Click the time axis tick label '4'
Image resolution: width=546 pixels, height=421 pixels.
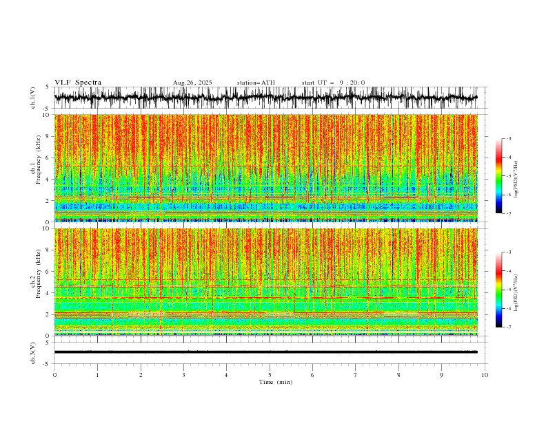[226, 375]
